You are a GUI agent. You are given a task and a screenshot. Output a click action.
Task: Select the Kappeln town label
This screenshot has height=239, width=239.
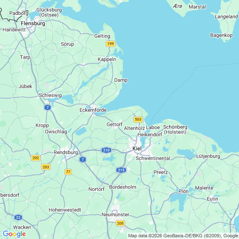pos(107,59)
